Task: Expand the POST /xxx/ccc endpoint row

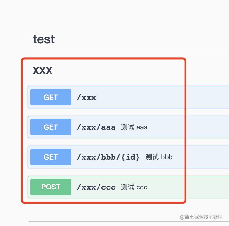Action: (x=128, y=187)
